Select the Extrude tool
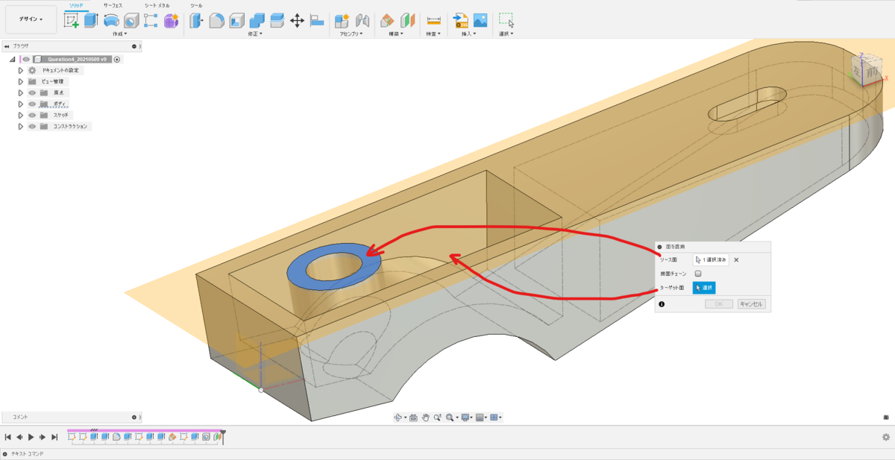The width and height of the screenshot is (895, 460). 91,21
